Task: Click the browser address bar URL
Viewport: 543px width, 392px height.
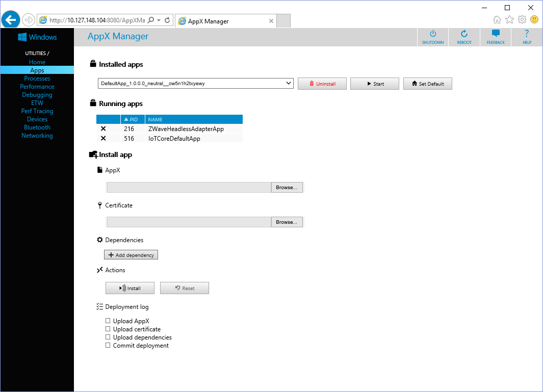Action: [97, 20]
